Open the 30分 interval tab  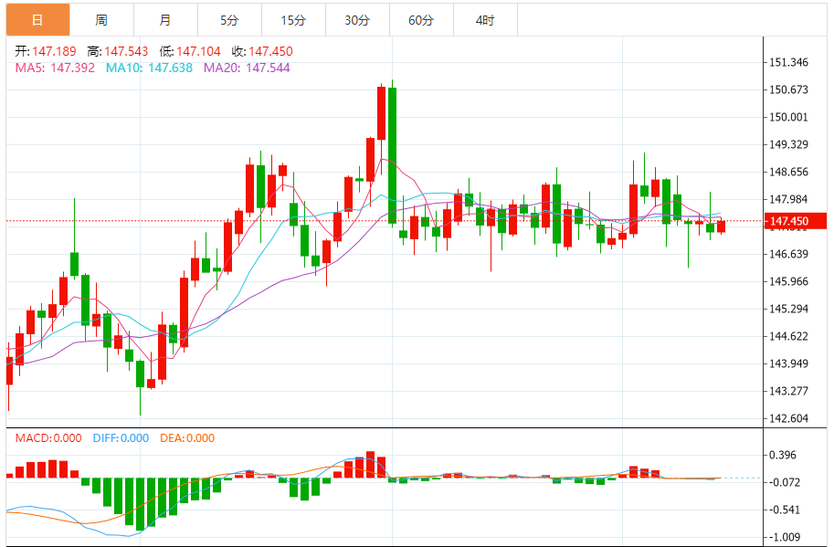357,20
